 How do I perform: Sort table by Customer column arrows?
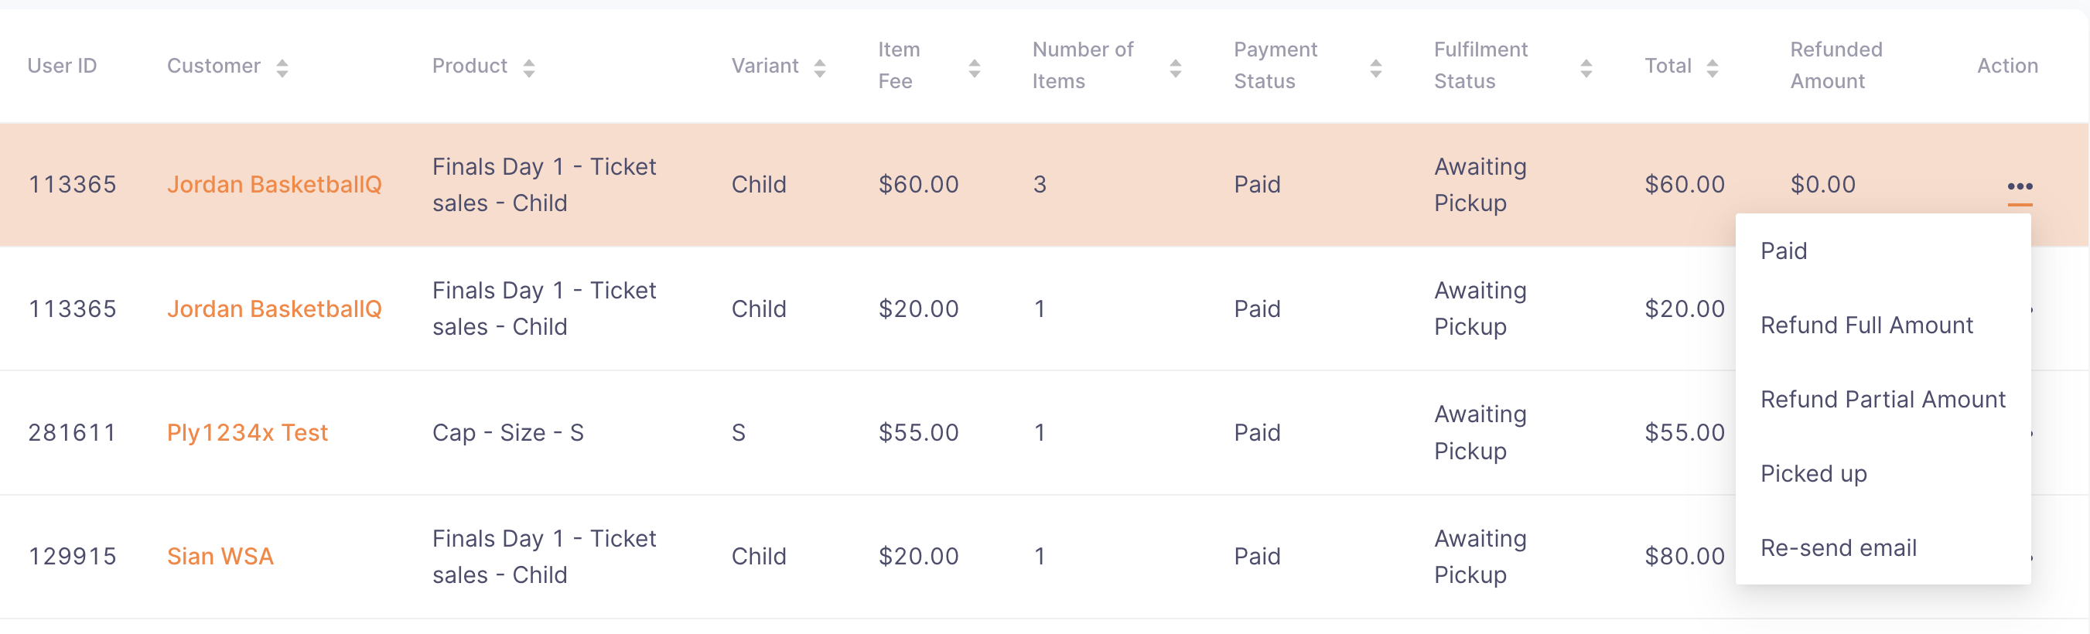(282, 67)
